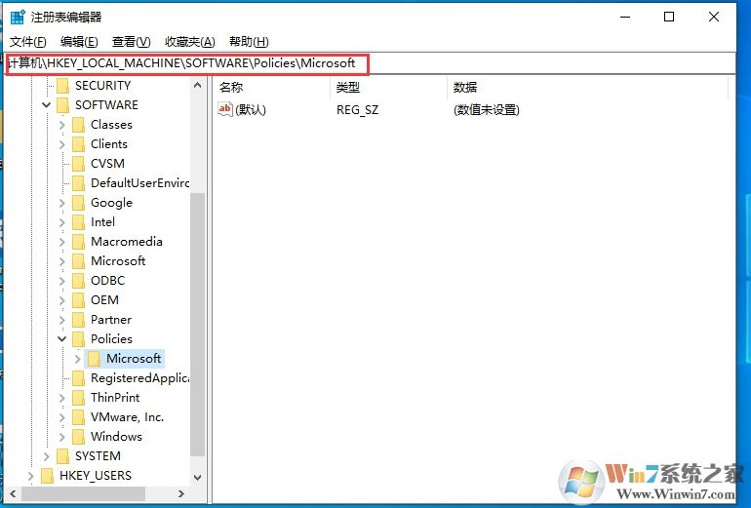Click the tree vertical scrollbar thumb

coord(197,325)
